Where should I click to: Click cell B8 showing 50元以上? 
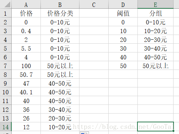[60, 74]
